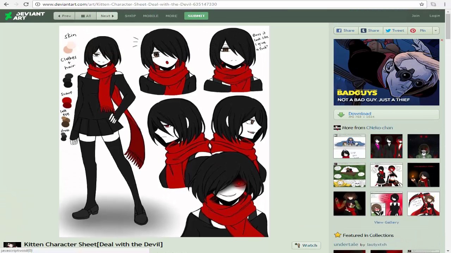Viewport: 451px width, 253px height.
Task: Open the Kitten Character Sheet artwork image
Action: 164,131
